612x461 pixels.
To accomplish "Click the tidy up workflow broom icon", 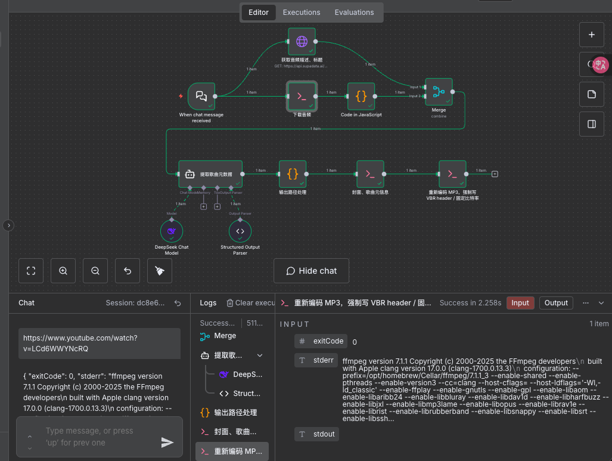I will click(x=160, y=271).
